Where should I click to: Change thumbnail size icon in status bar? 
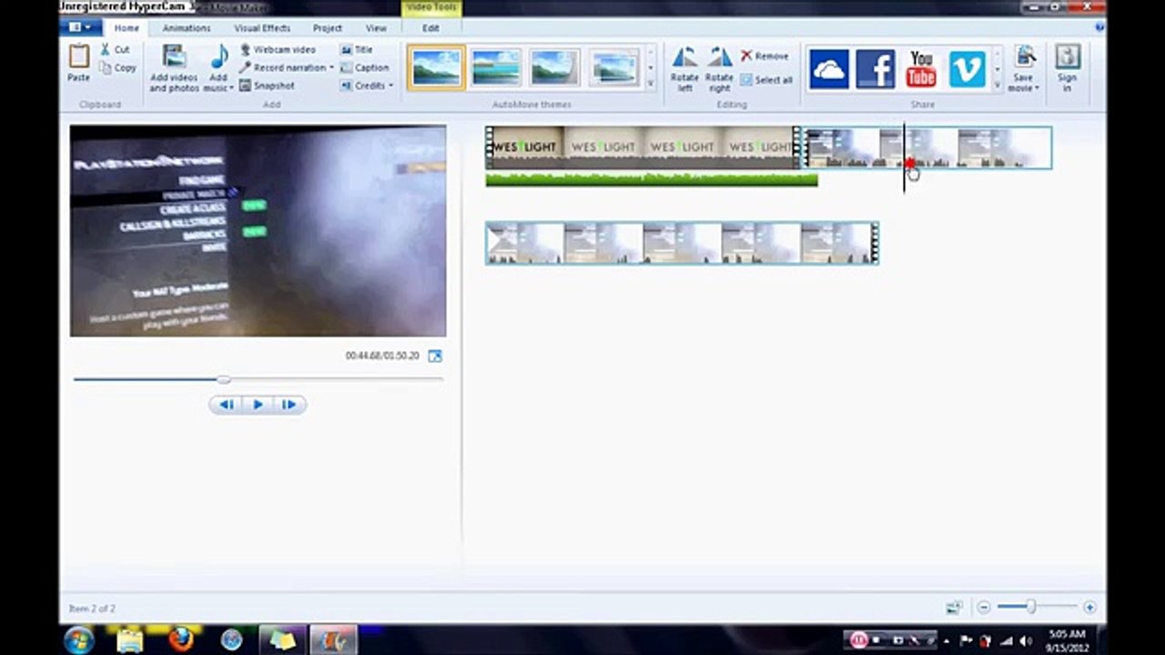(x=954, y=608)
